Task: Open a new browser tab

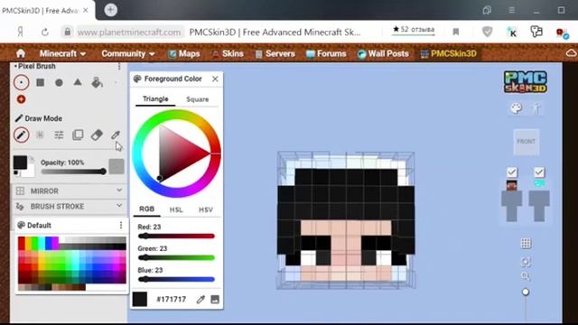Action: click(110, 10)
